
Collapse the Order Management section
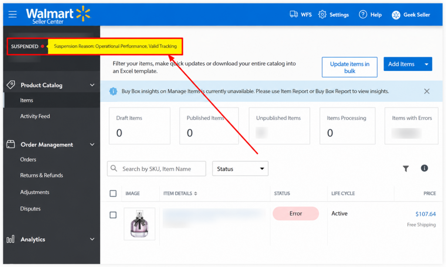click(x=92, y=144)
